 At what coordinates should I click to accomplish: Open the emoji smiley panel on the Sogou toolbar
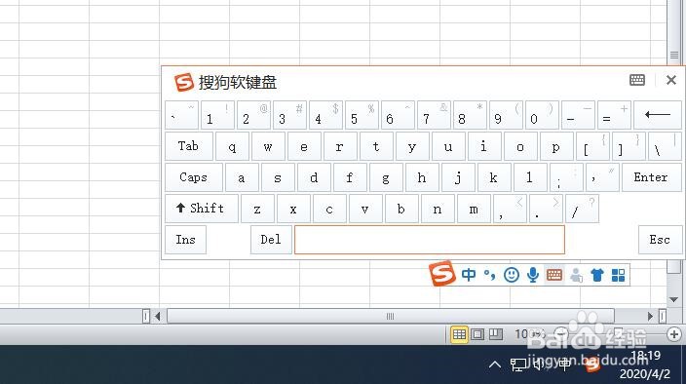pos(512,275)
